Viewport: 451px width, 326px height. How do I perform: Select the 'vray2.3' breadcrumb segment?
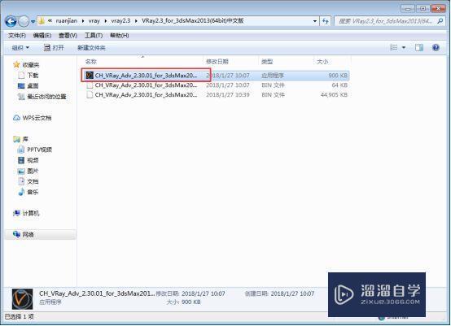[x=120, y=20]
